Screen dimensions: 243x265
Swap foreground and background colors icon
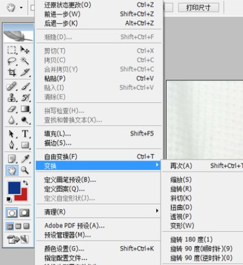(26, 183)
